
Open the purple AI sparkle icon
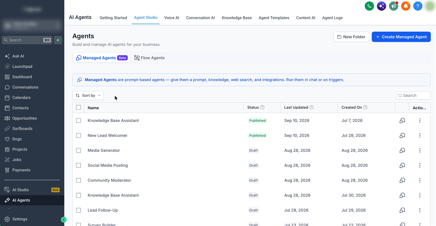pos(381,6)
